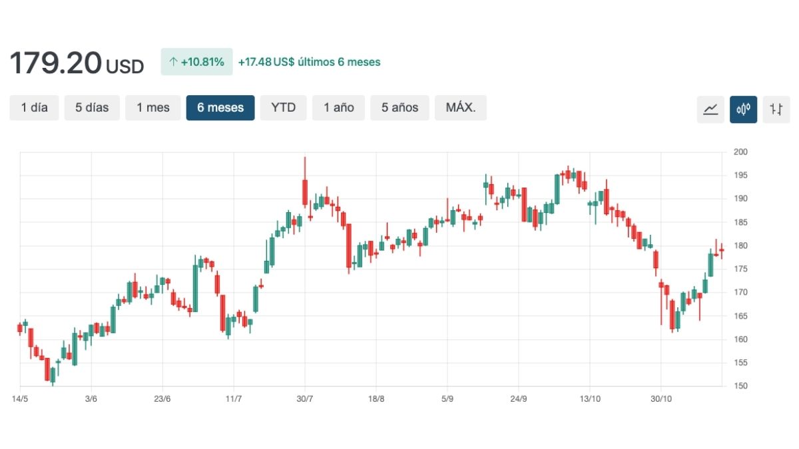Choose the active 6 meses range
Image resolution: width=799 pixels, height=449 pixels.
click(x=220, y=108)
